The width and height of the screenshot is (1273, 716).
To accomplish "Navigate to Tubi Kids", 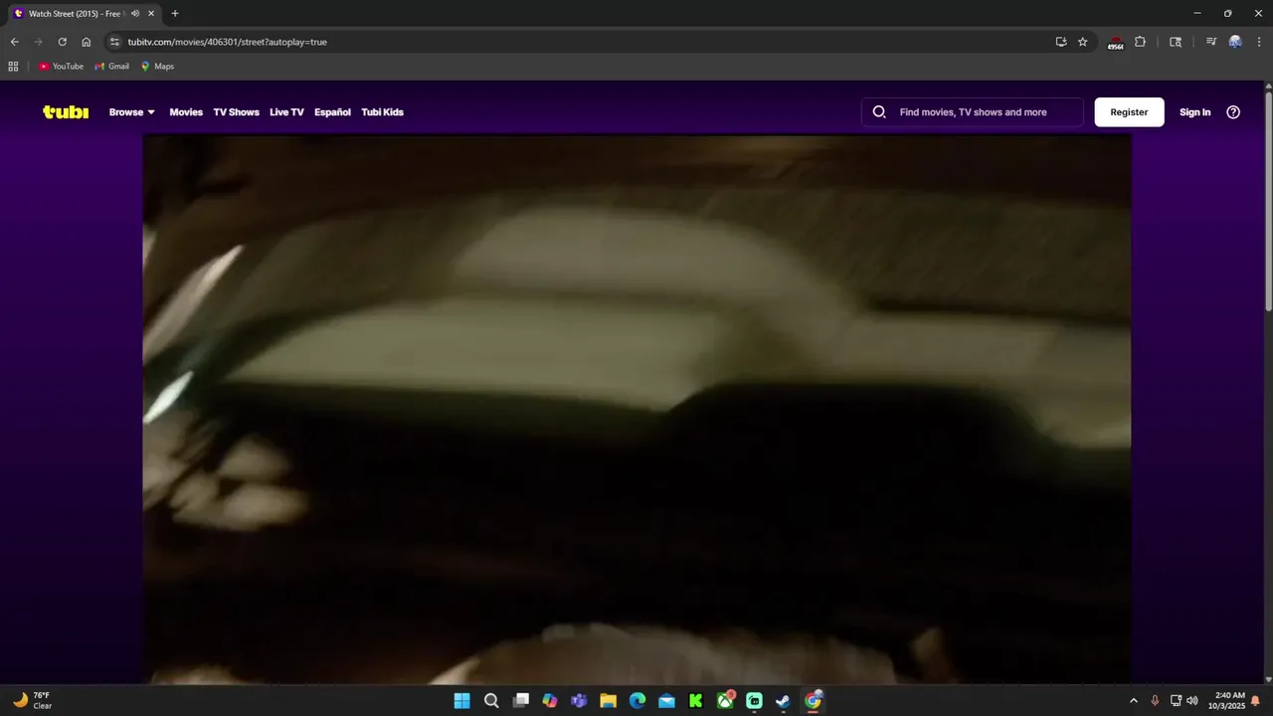I will tap(382, 112).
